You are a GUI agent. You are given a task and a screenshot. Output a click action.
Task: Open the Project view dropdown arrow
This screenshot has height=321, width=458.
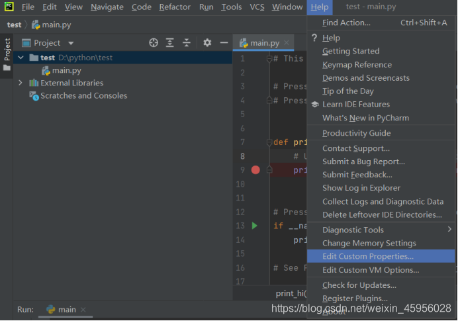click(x=71, y=43)
